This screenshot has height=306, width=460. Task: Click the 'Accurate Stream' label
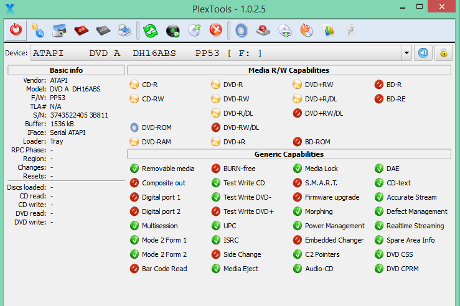coord(411,197)
